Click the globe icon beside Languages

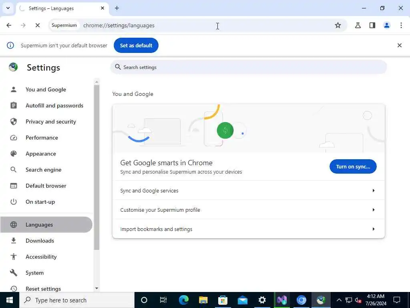[14, 225]
